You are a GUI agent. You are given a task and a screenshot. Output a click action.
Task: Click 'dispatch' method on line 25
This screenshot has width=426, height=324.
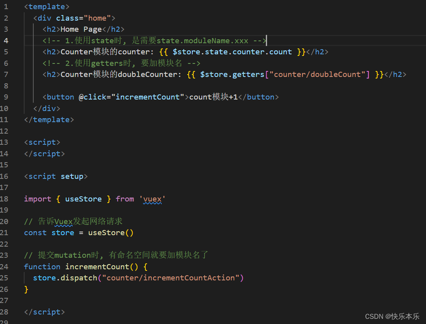(x=79, y=278)
